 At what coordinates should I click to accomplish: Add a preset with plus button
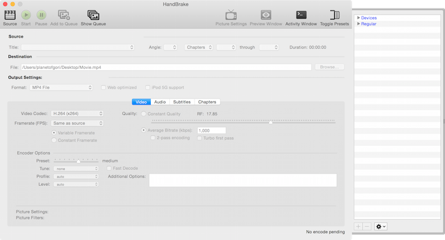(358, 226)
